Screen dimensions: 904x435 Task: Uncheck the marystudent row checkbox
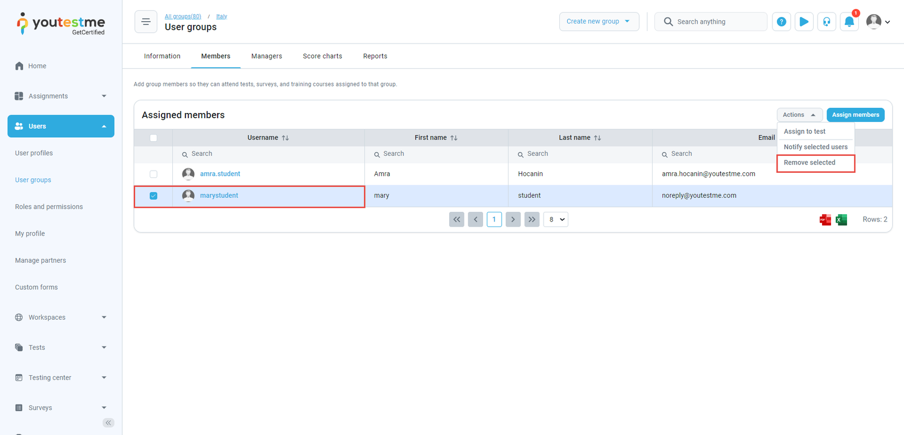tap(153, 196)
